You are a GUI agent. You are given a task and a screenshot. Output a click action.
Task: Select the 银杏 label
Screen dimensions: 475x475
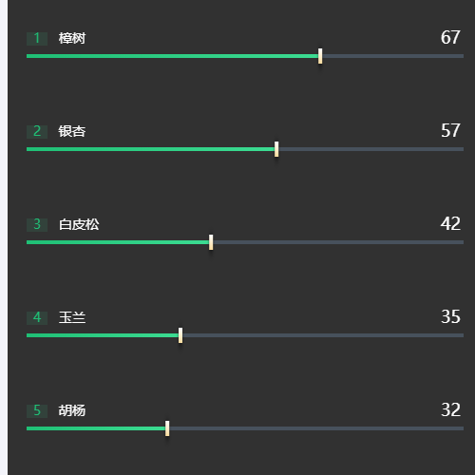pos(72,131)
